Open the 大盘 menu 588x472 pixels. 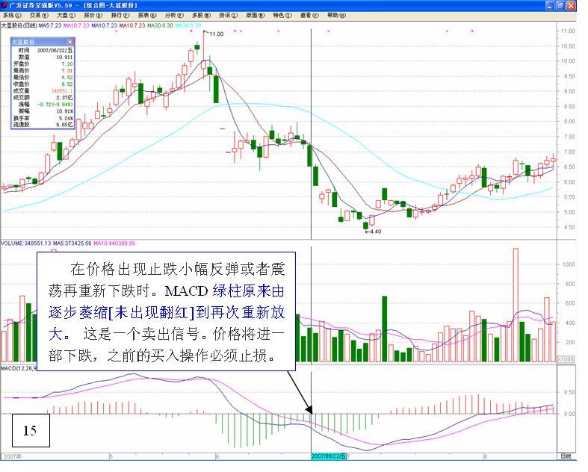(x=66, y=16)
